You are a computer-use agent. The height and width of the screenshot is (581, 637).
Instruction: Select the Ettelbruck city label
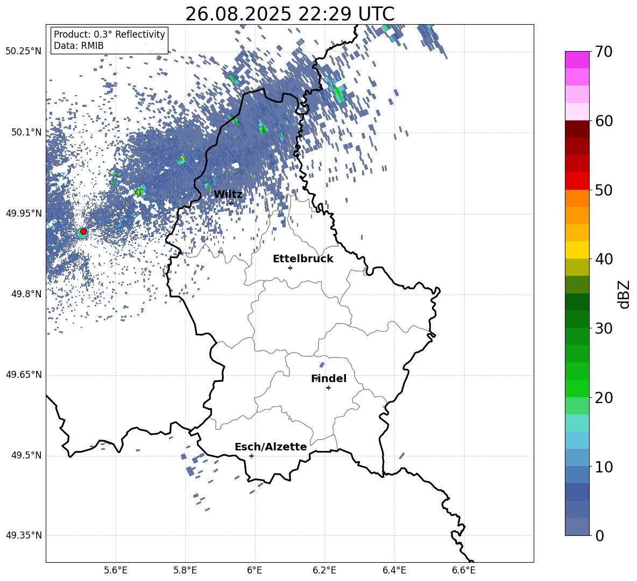(x=303, y=259)
